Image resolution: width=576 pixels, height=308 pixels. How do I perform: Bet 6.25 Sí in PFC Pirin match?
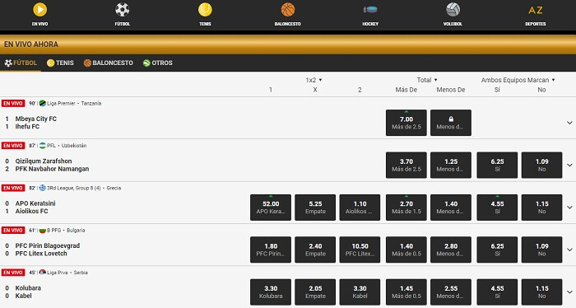(x=497, y=250)
